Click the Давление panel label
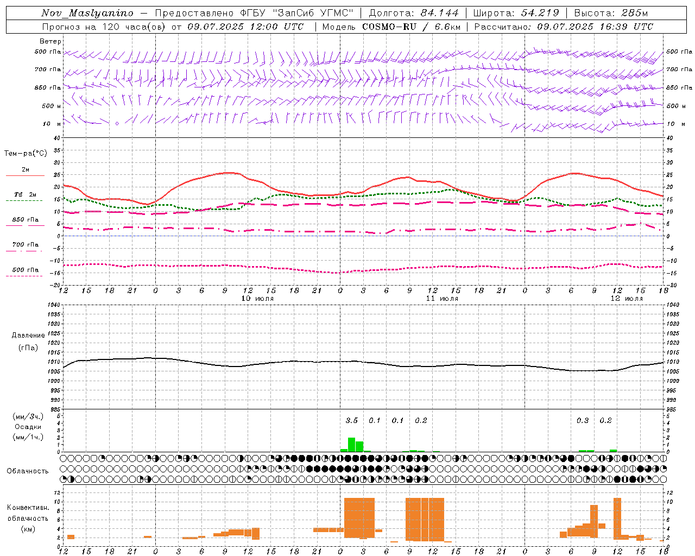The image size is (695, 556). [28, 336]
